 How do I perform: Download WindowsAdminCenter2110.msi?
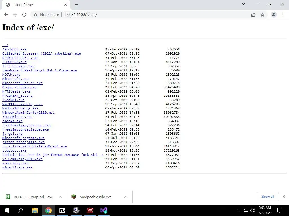(29, 112)
